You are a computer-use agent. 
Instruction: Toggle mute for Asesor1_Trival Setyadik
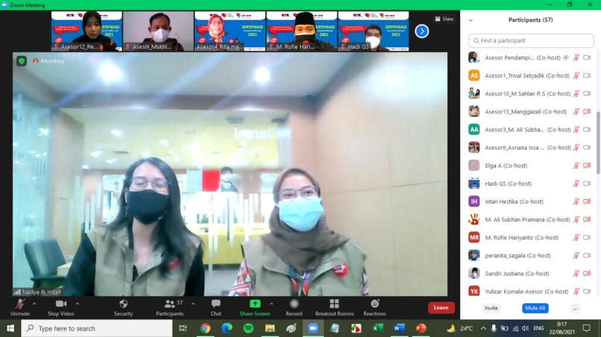pos(576,76)
